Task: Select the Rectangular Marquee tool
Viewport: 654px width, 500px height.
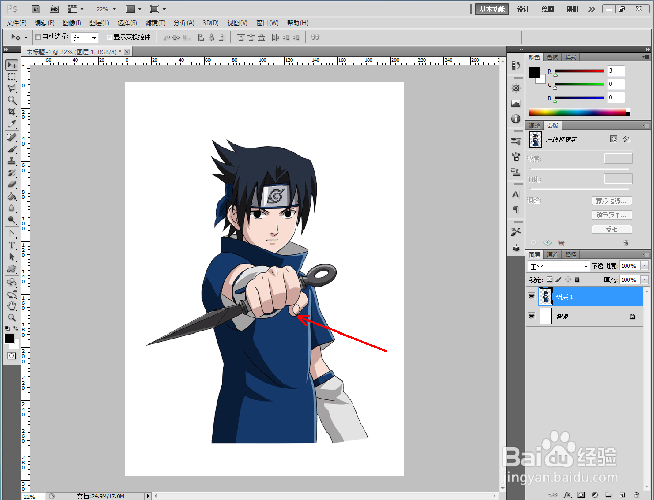Action: 12,77
